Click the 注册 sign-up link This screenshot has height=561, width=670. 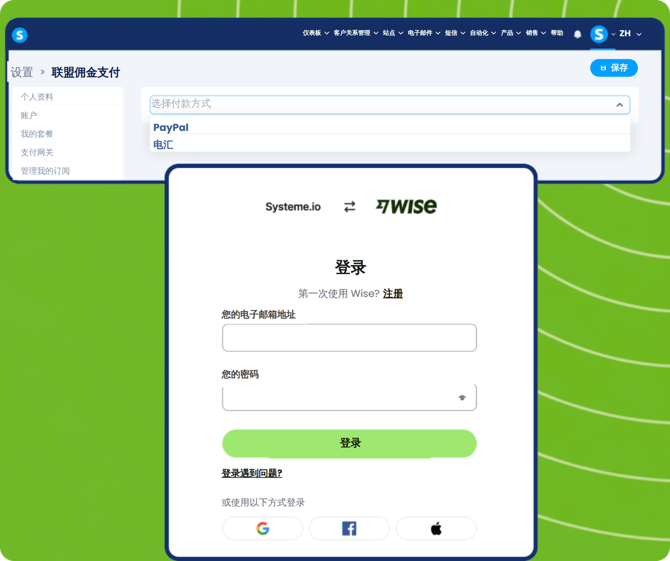pos(393,294)
